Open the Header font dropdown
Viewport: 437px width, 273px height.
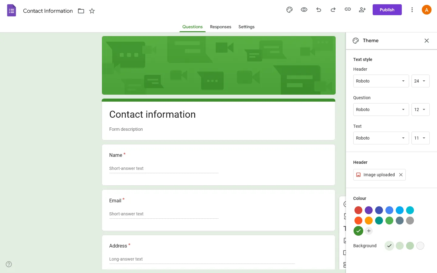click(x=381, y=81)
